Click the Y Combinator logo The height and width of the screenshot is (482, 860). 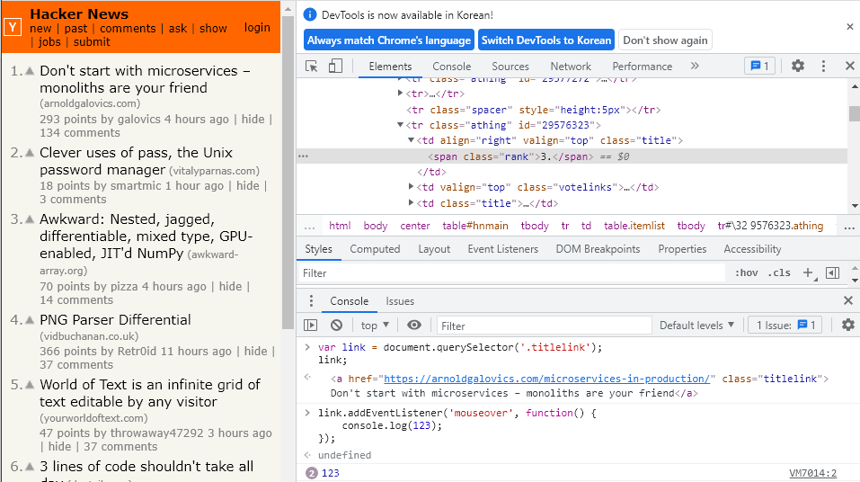(13, 27)
